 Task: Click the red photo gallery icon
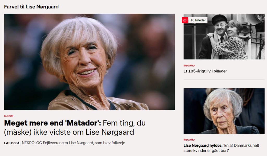point(185,20)
